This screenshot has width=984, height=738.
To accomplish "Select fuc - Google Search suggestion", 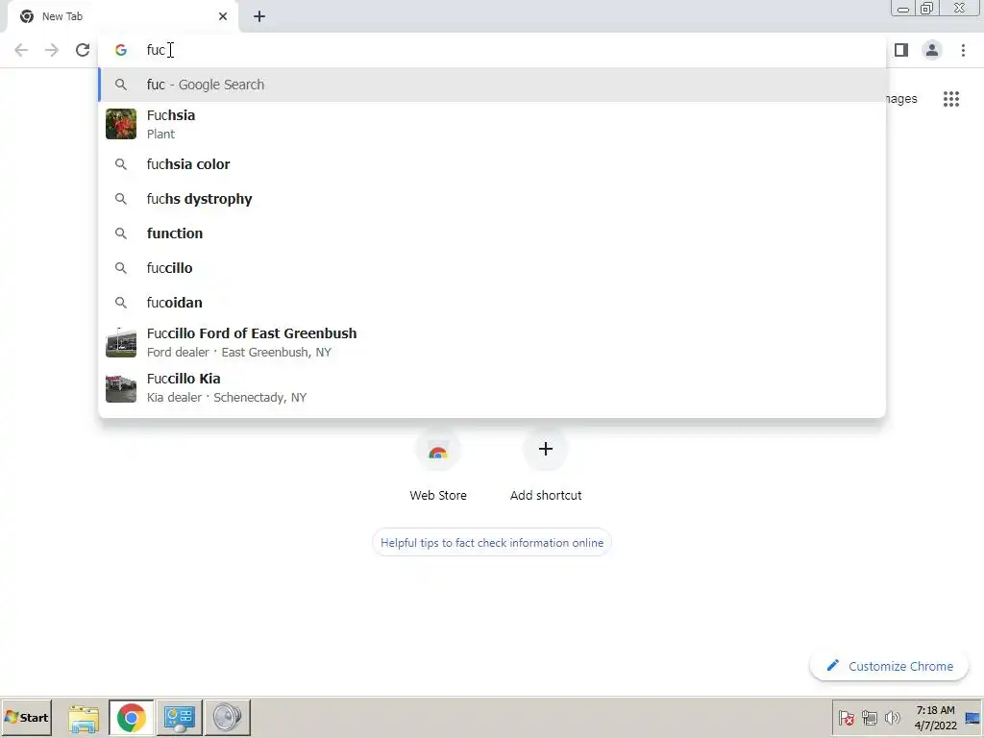I will point(492,85).
